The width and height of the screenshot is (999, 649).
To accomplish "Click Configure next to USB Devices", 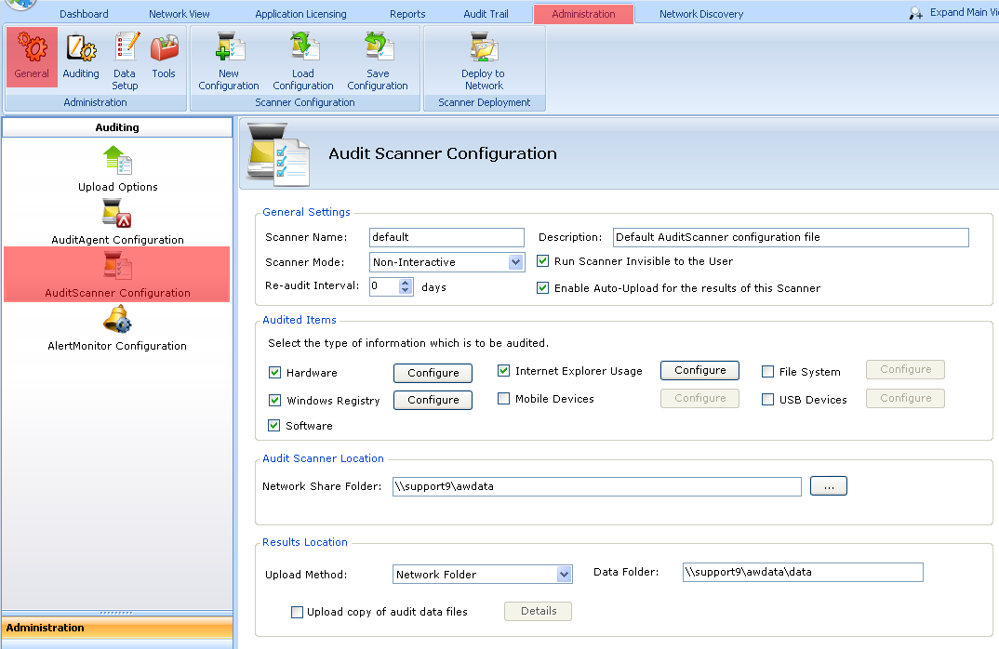I will 905,398.
